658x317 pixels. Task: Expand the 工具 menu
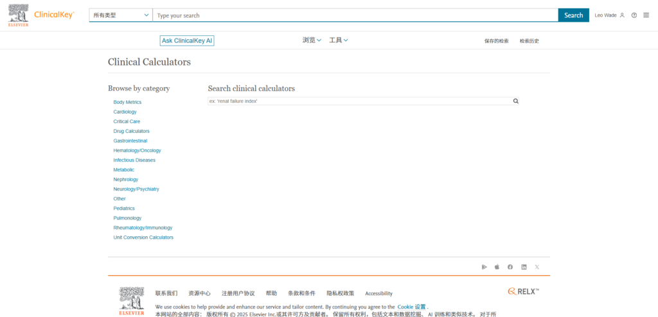(339, 40)
